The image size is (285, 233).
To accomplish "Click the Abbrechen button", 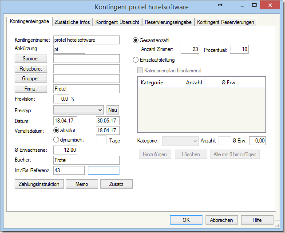I will click(x=222, y=220).
